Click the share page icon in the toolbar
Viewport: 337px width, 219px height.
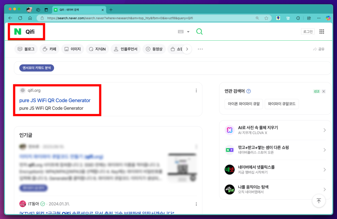309,18
